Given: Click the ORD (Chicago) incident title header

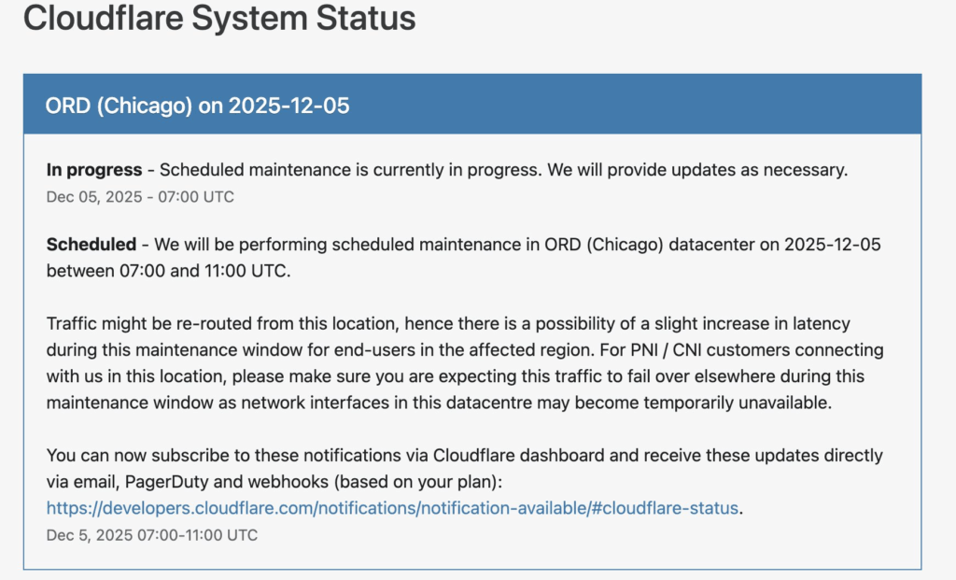Looking at the screenshot, I should tap(197, 106).
